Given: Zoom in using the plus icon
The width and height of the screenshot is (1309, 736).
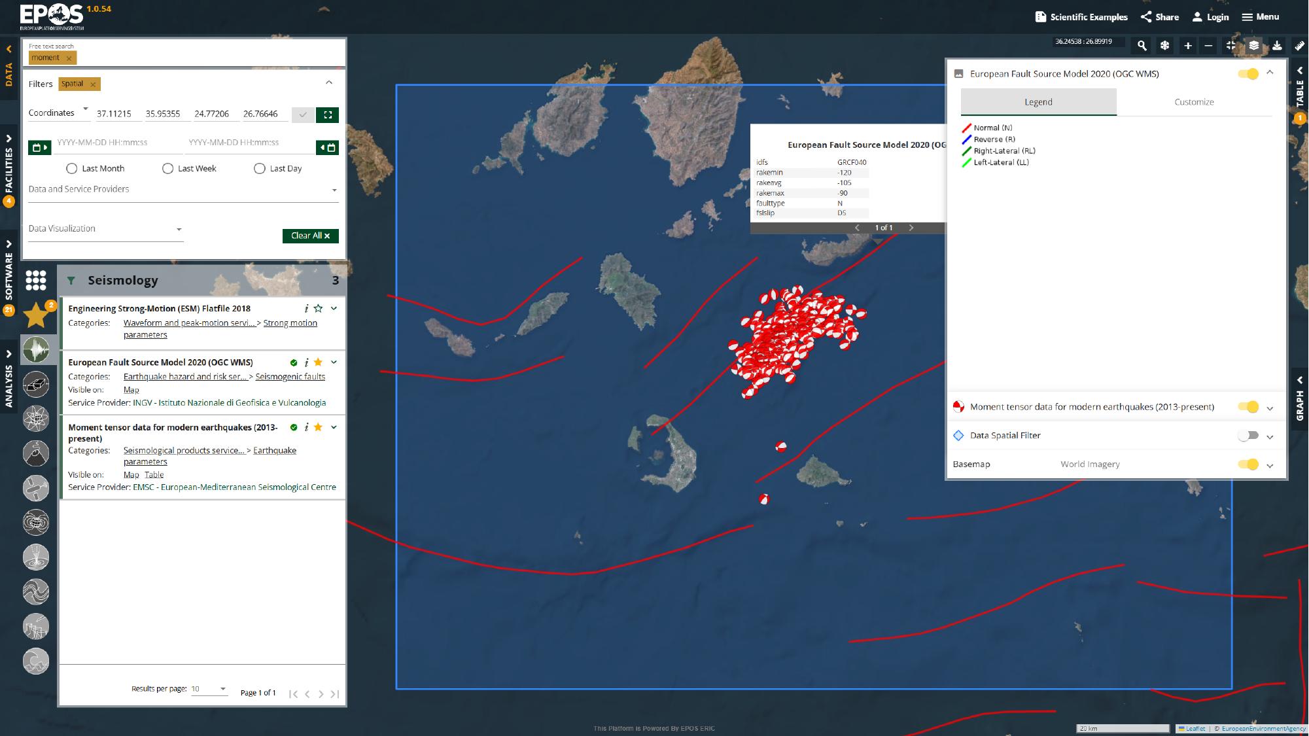Looking at the screenshot, I should tap(1188, 46).
